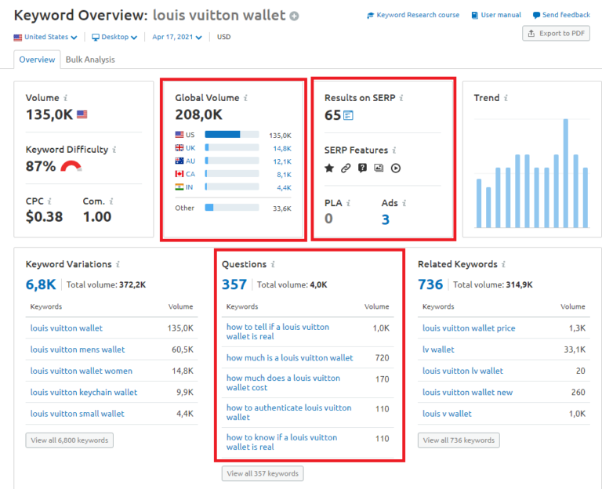The width and height of the screenshot is (602, 489).
Task: Open 'how much is a louis vuitton wallet'
Action: click(x=289, y=357)
